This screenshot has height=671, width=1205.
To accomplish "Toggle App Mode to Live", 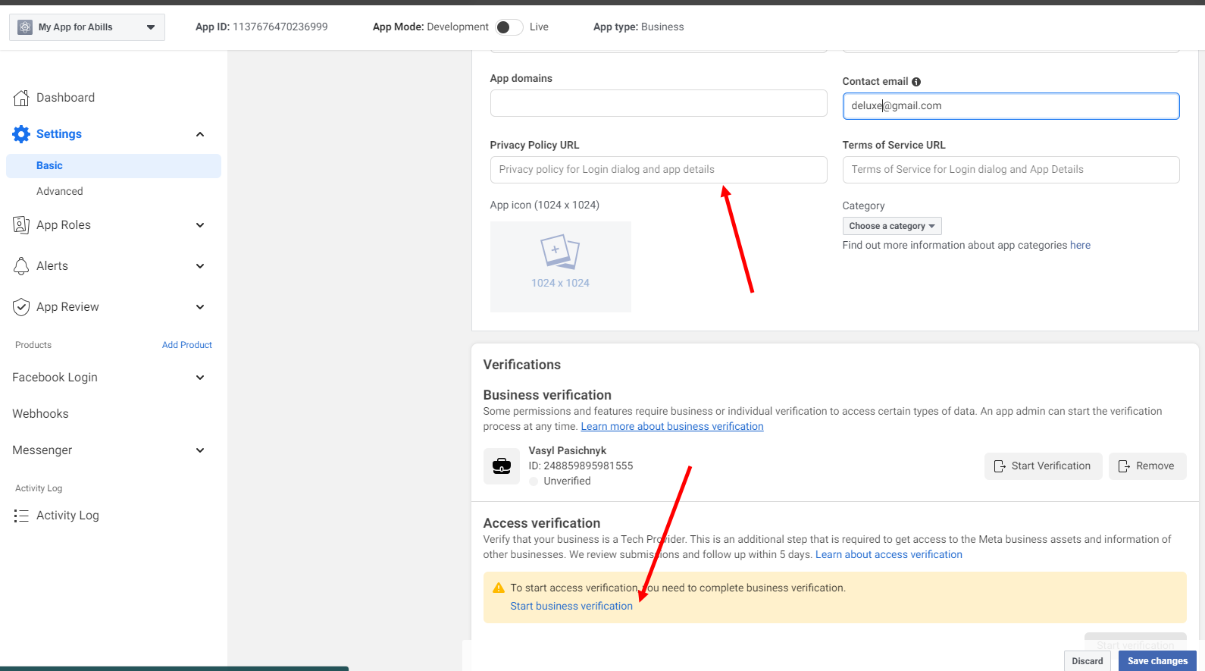I will [509, 27].
